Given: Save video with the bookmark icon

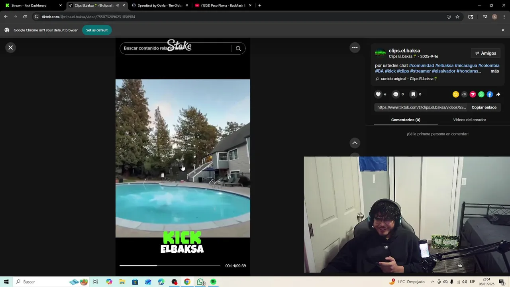Looking at the screenshot, I should point(413,94).
